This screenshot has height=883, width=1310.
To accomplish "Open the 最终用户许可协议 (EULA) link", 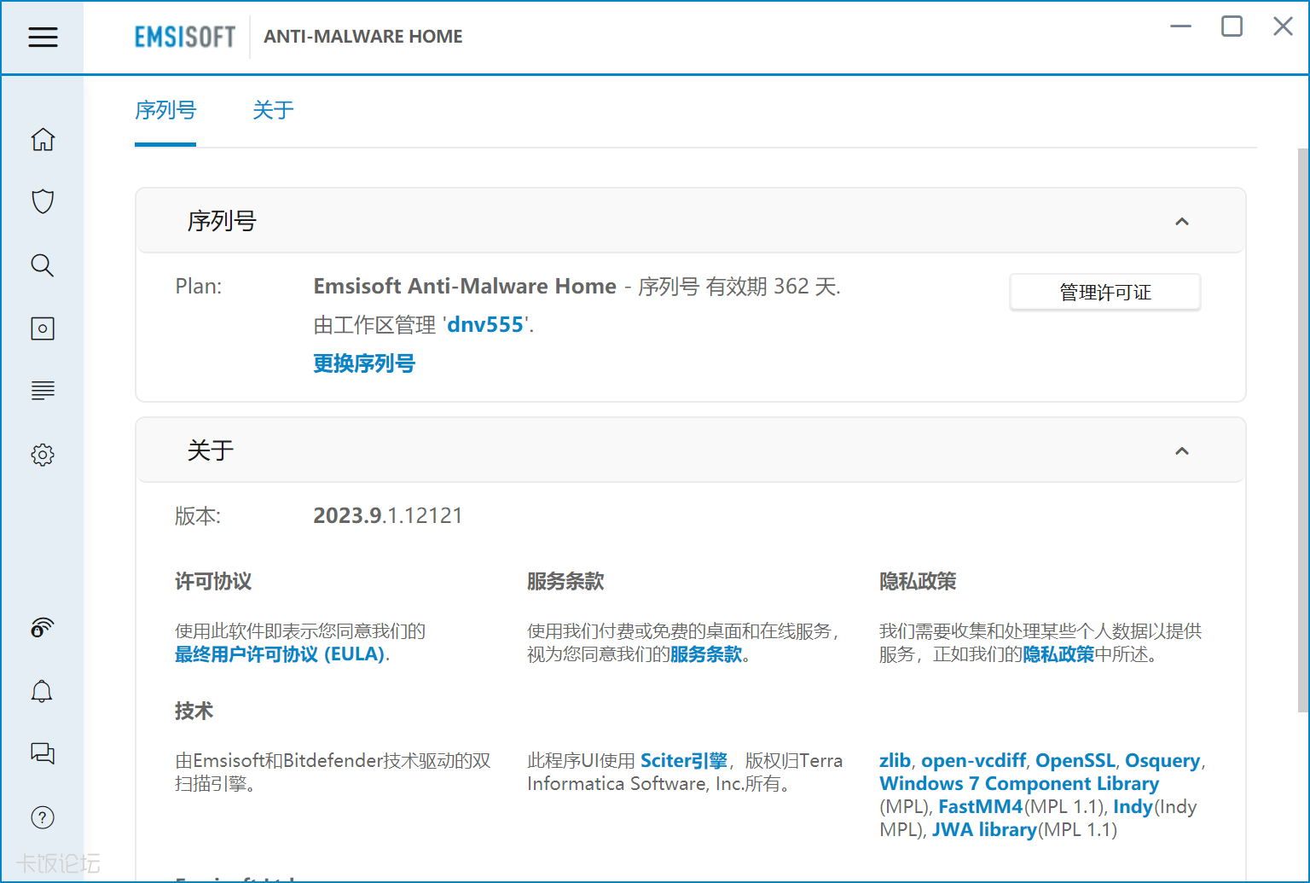I will [281, 654].
